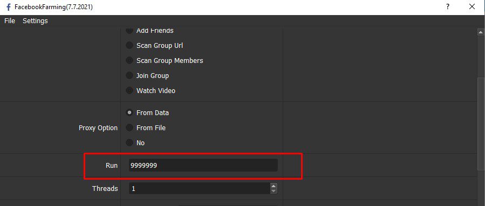Click the Proxy Option label
The width and height of the screenshot is (485, 206).
point(98,128)
